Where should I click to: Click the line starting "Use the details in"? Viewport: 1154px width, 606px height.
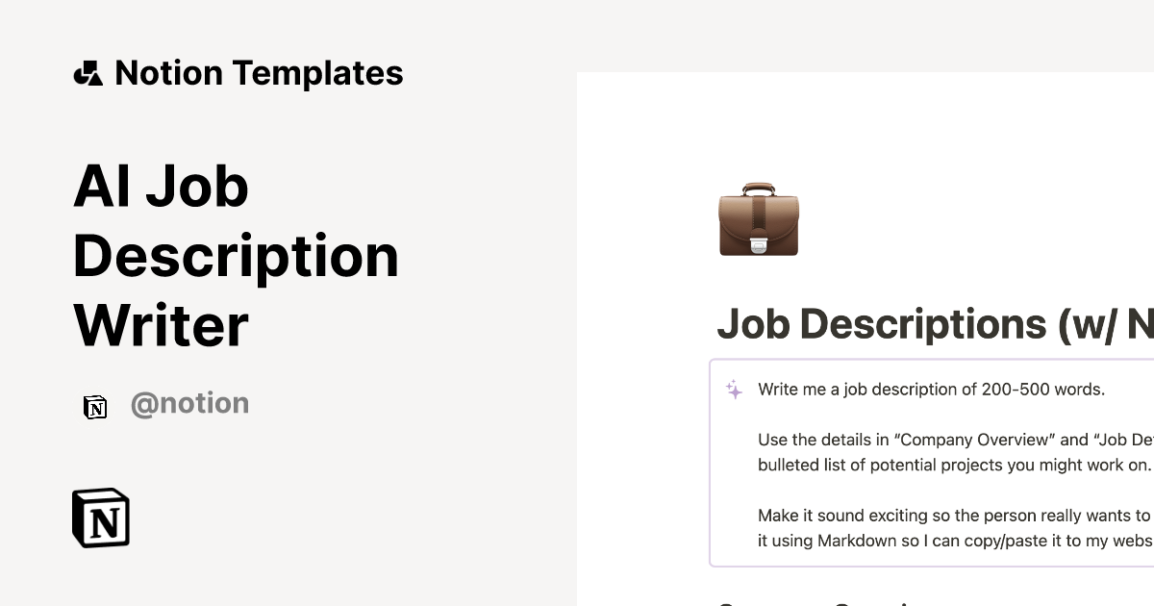(954, 440)
